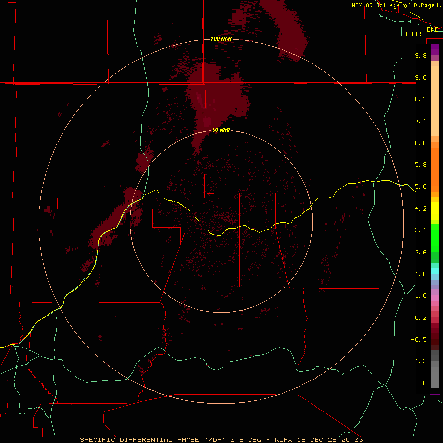This screenshot has height=443, width=443.
Task: Click the 6.6 scale value
Action: click(421, 143)
